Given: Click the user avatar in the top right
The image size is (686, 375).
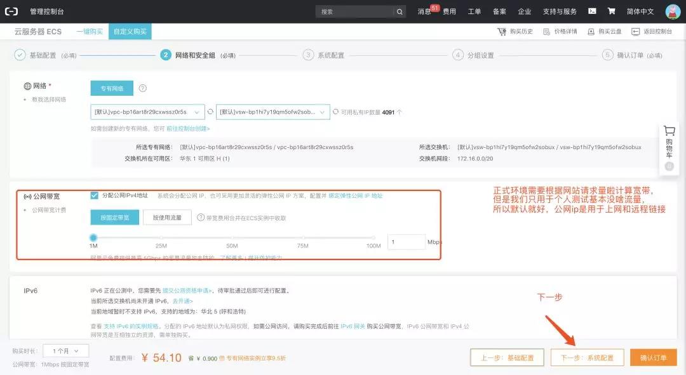Looking at the screenshot, I should 671,11.
